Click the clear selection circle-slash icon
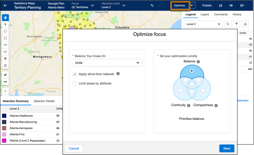Viewport: 254px width, 155px height. point(5,66)
